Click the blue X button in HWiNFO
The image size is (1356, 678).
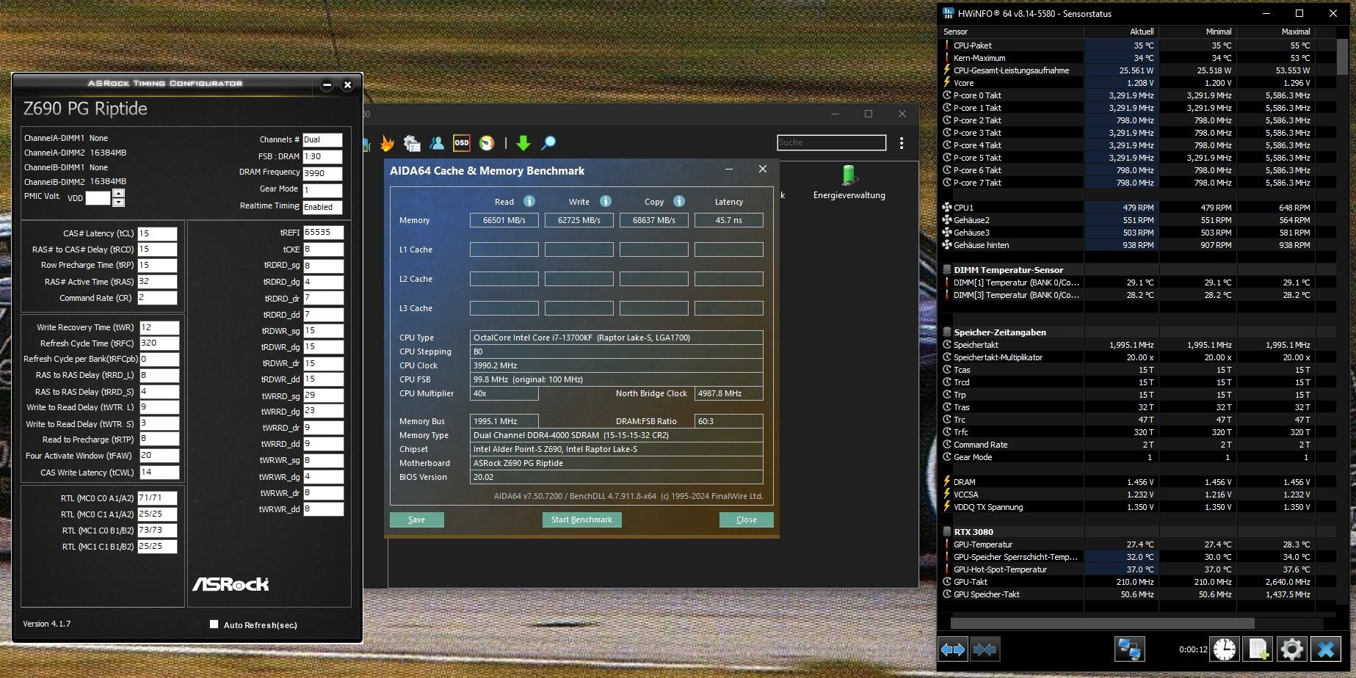[1326, 649]
